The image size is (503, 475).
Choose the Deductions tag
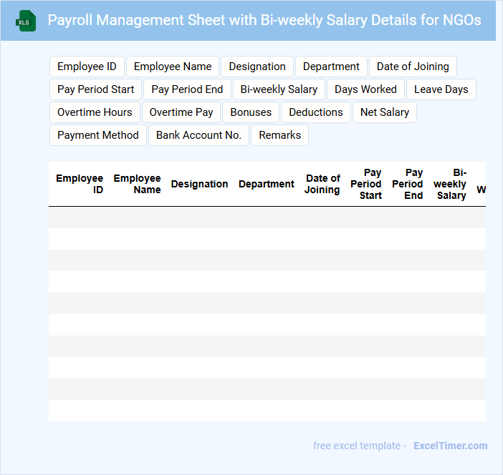pos(316,112)
